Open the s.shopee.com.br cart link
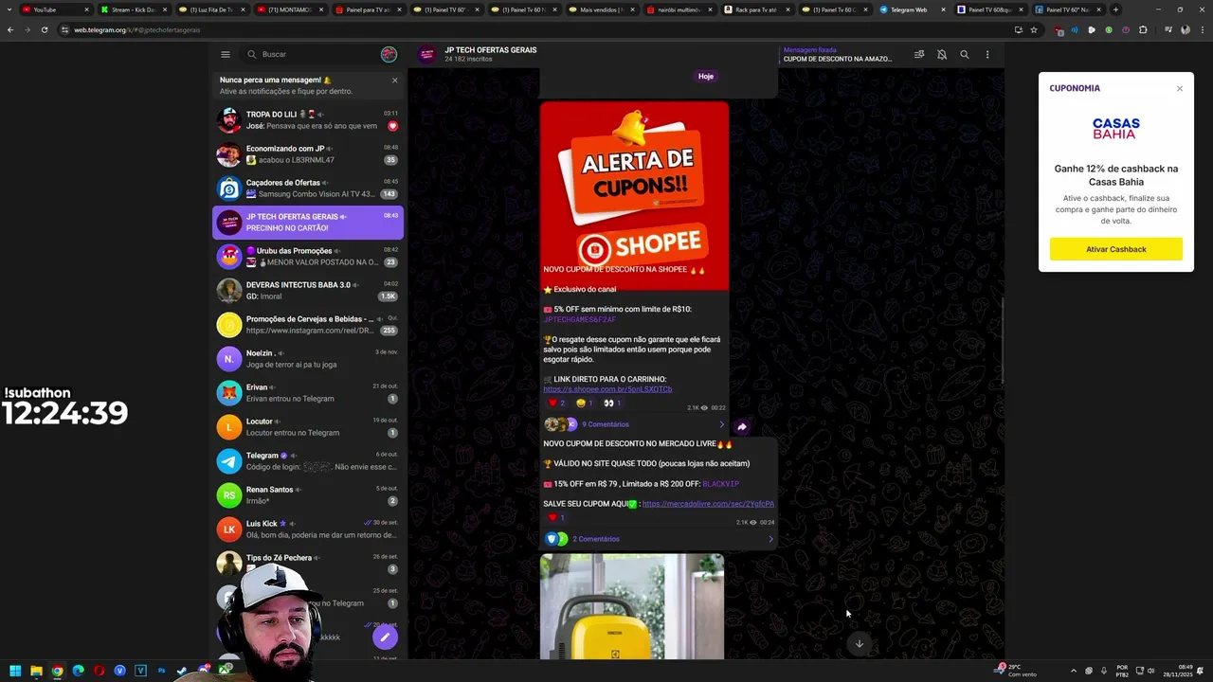Viewport: 1213px width, 682px height. (607, 389)
